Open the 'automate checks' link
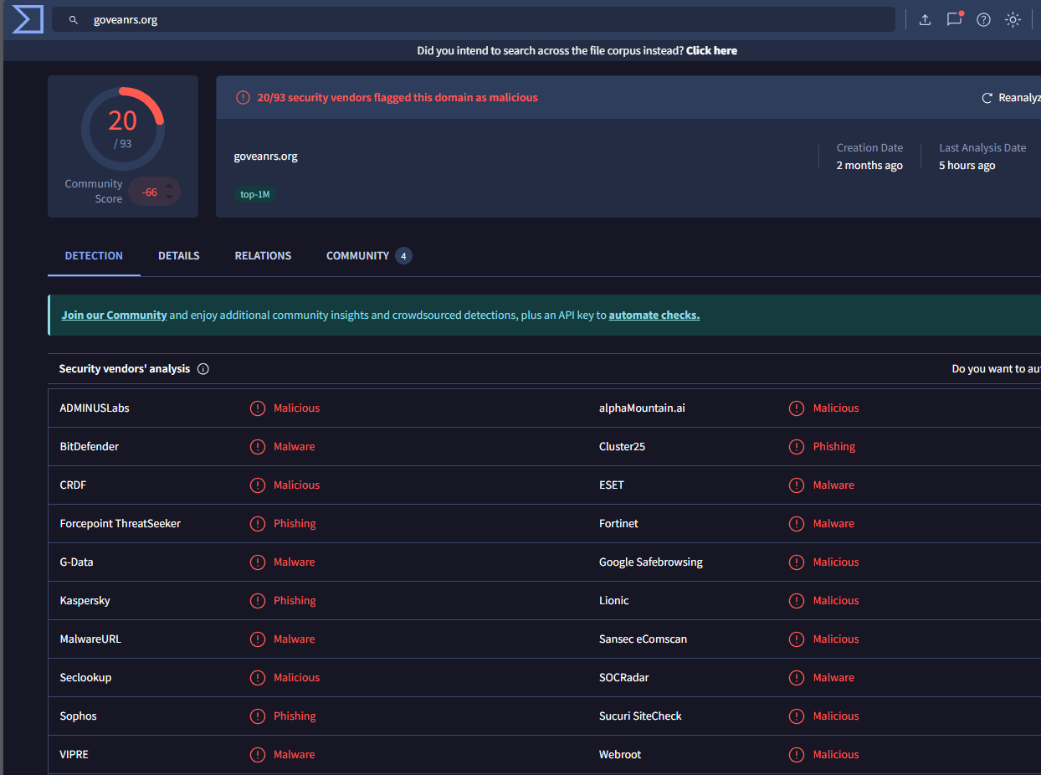The image size is (1041, 775). coord(654,316)
